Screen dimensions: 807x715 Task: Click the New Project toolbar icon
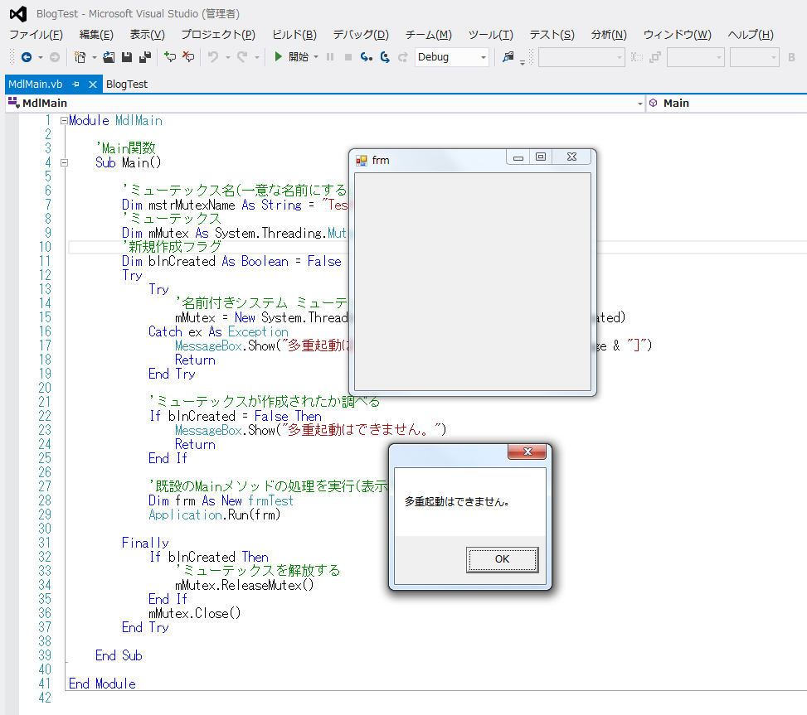pos(80,57)
